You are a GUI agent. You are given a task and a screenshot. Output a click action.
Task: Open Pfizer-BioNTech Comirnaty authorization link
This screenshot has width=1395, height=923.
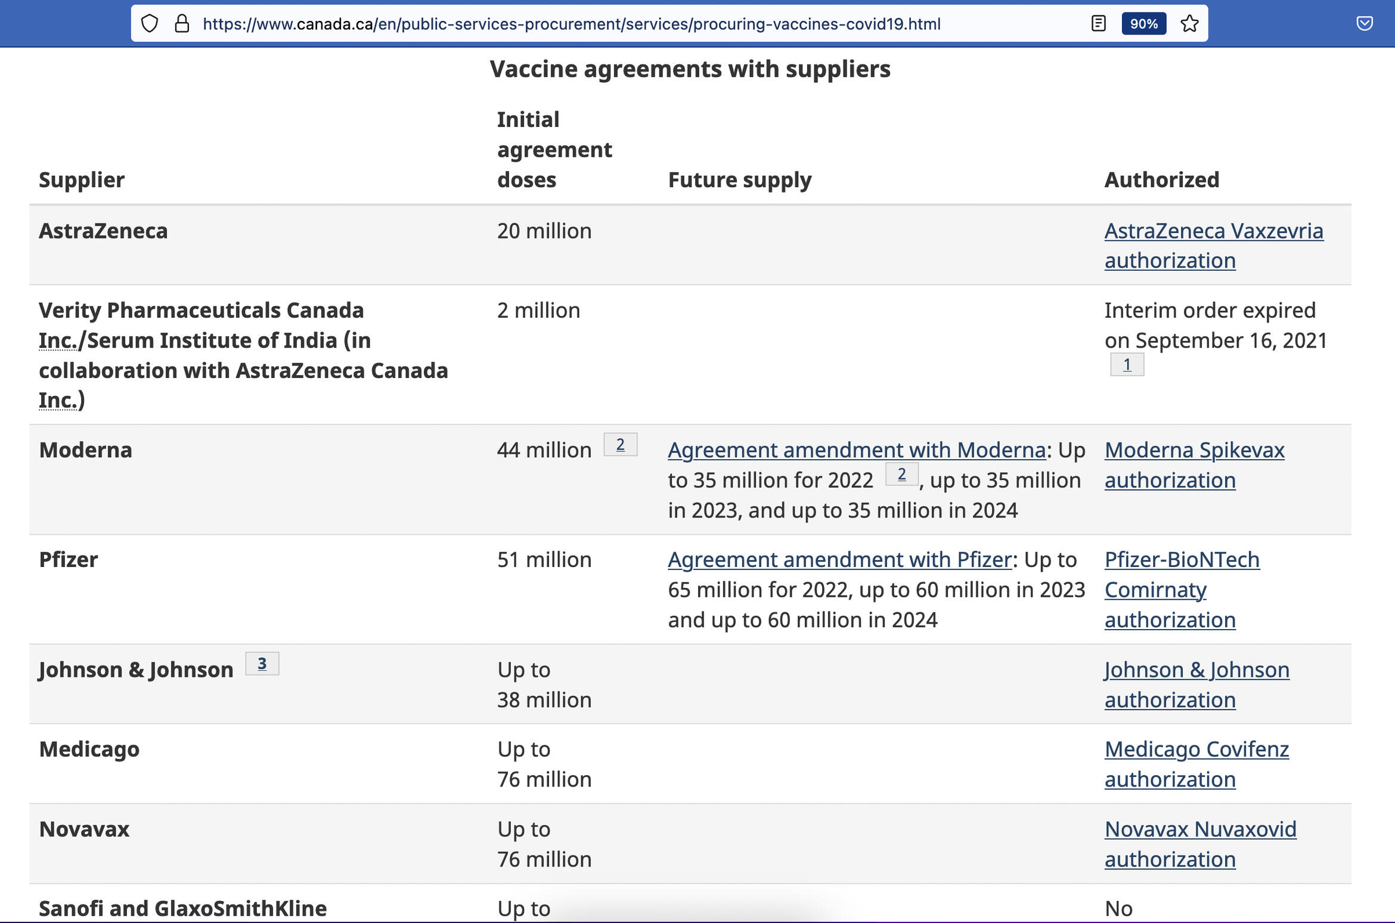pos(1182,560)
